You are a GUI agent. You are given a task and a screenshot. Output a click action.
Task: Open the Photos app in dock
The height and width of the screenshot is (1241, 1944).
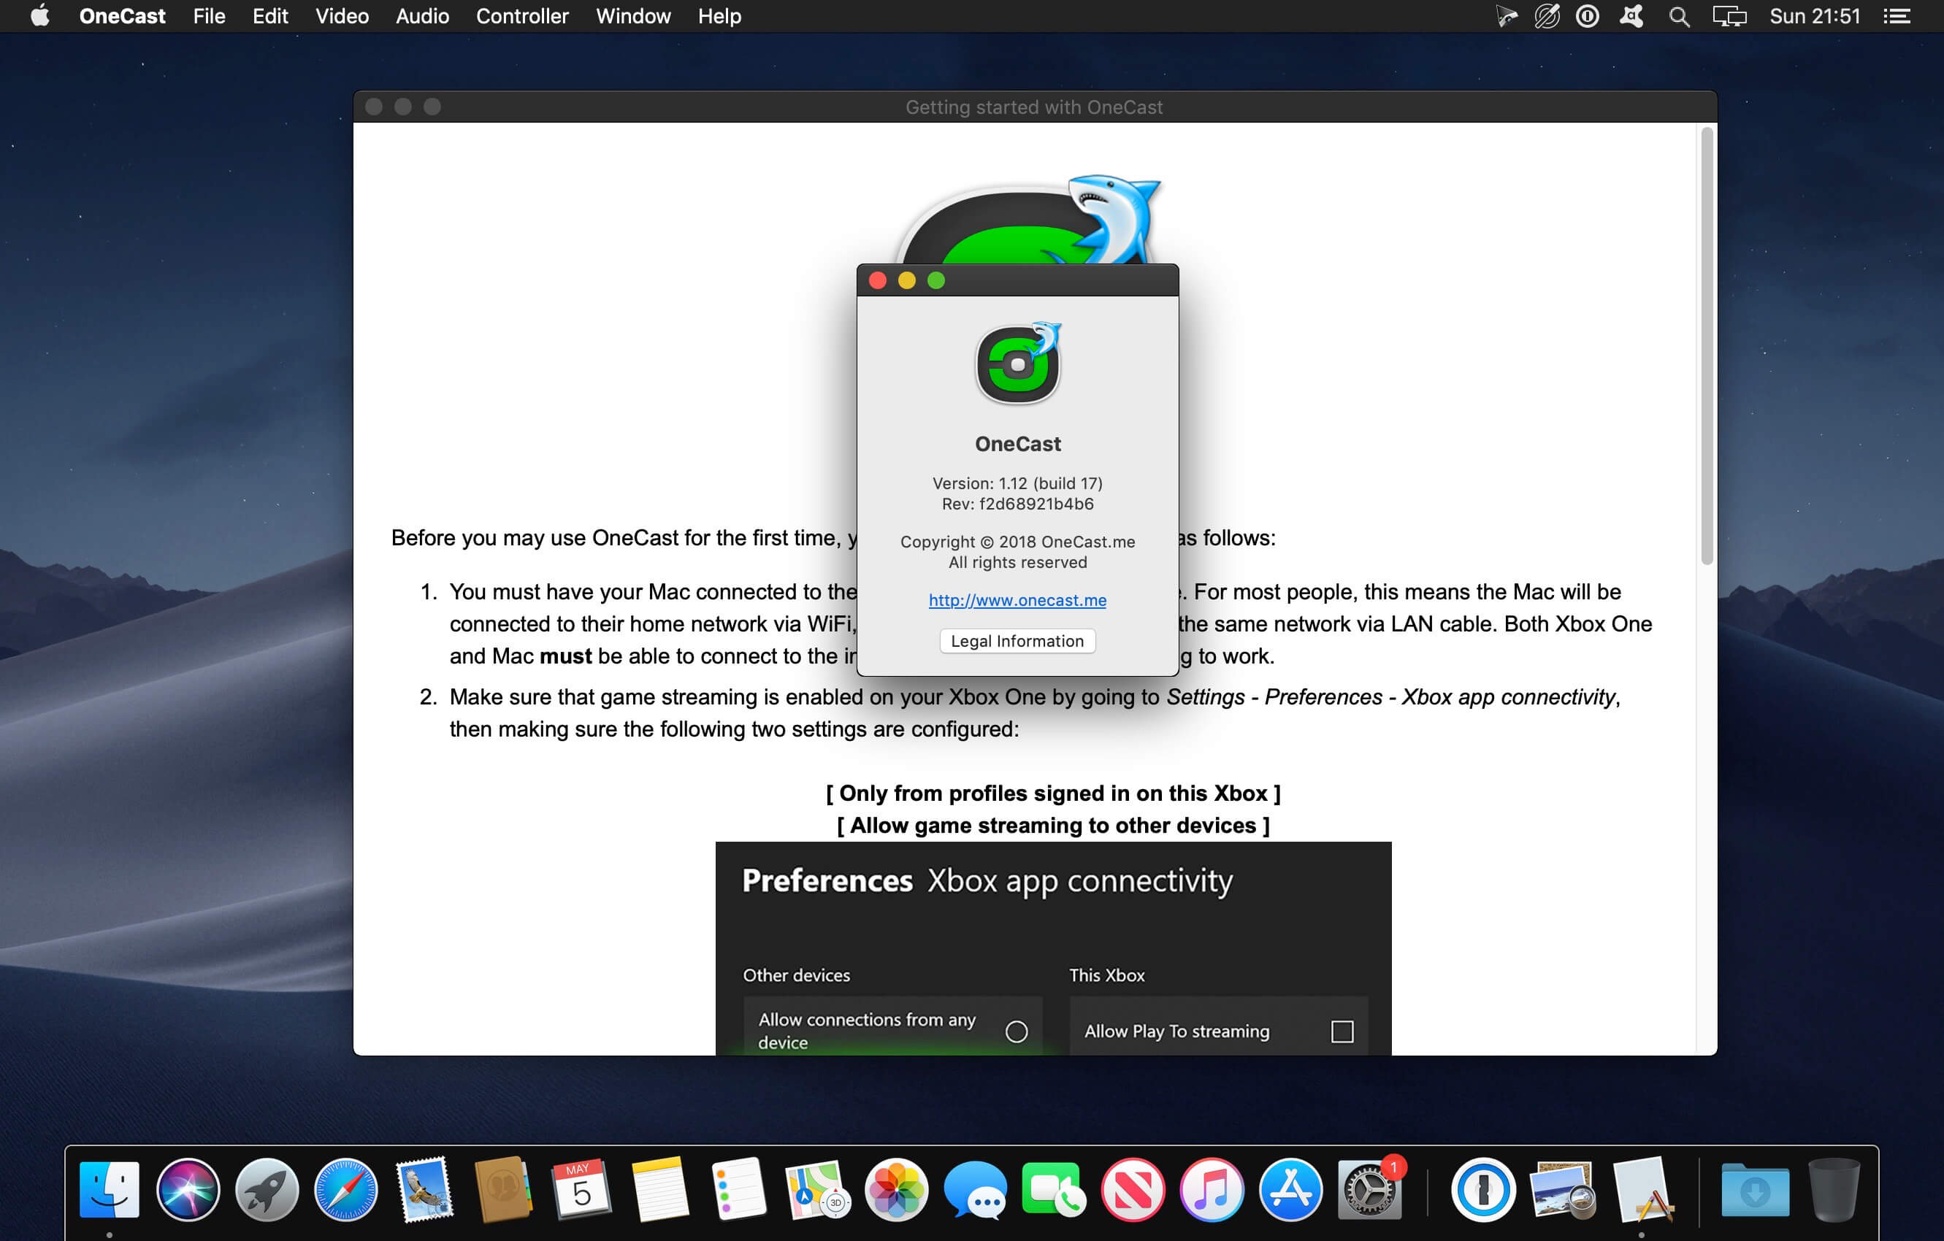tap(896, 1189)
